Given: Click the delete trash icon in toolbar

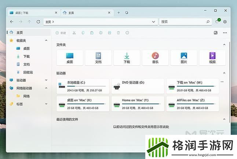Looking at the screenshot, I should click(118, 33).
